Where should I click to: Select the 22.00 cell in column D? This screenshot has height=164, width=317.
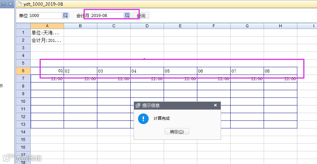[x=147, y=79]
